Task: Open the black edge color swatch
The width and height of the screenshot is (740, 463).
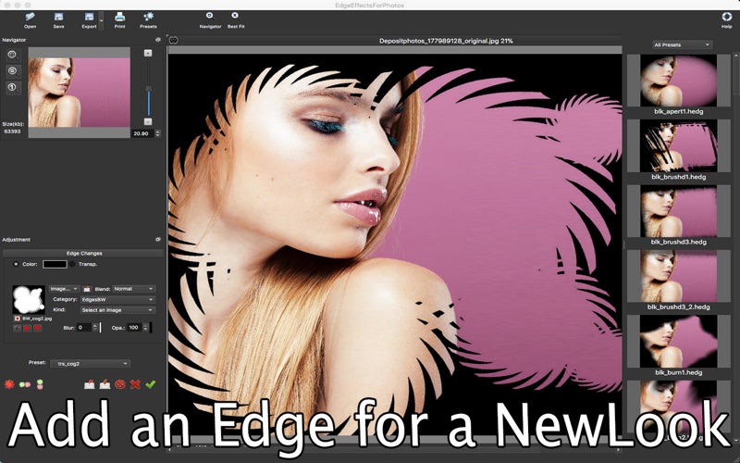Action: [55, 264]
